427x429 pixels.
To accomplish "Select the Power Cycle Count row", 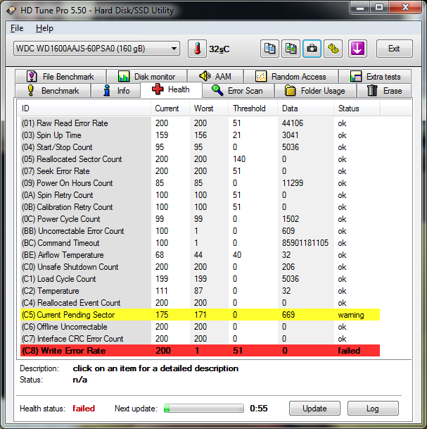I will (200, 219).
